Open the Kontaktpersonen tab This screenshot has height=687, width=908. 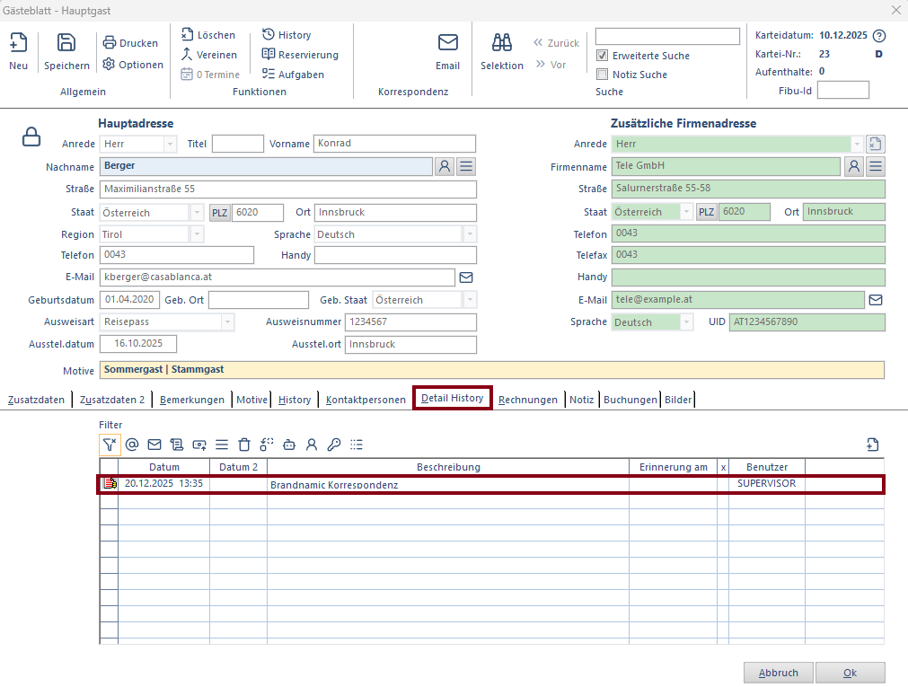coord(366,400)
